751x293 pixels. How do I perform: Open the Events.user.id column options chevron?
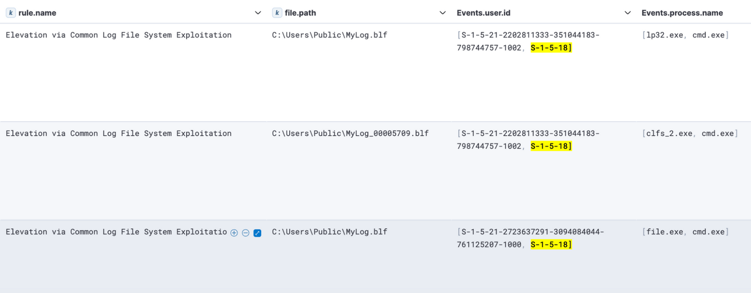point(628,12)
